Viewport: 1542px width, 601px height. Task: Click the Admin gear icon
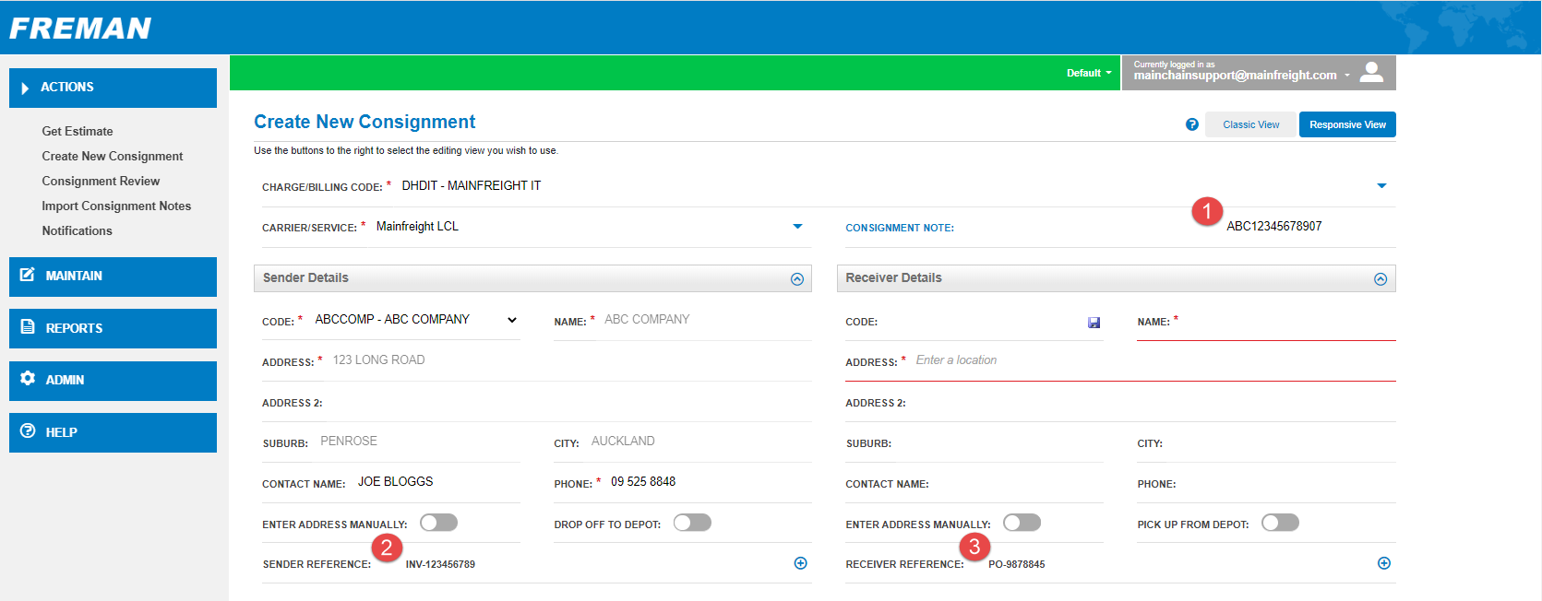[x=28, y=379]
